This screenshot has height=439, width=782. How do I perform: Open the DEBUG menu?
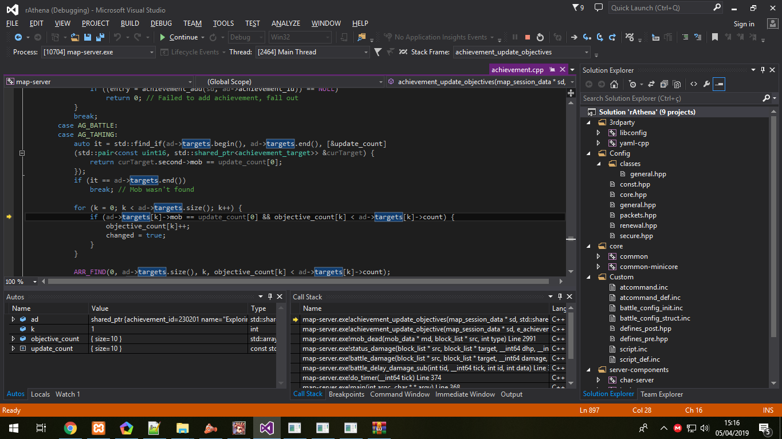point(161,23)
